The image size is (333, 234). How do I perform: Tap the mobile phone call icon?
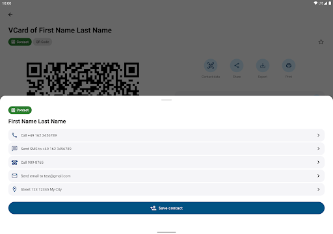tap(14, 135)
